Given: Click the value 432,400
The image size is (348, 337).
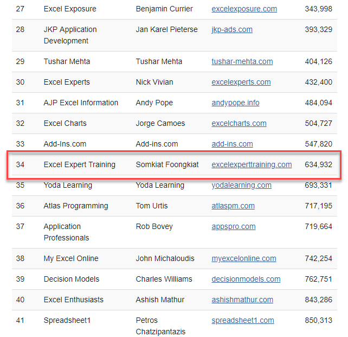Looking at the screenshot, I should click(319, 82).
